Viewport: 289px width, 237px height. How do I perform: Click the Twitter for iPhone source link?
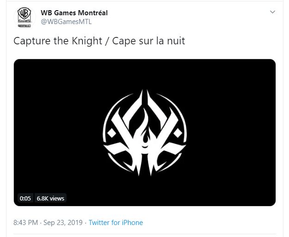pyautogui.click(x=116, y=223)
